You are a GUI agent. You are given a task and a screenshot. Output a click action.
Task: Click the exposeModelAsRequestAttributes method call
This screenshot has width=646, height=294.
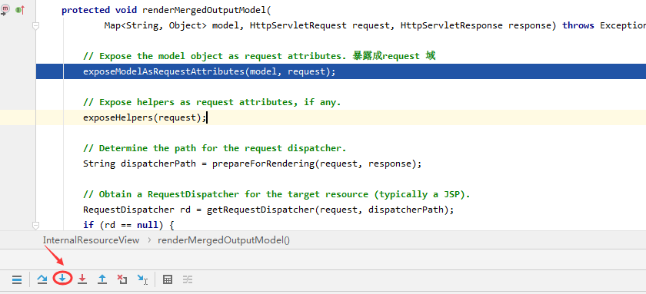(164, 71)
